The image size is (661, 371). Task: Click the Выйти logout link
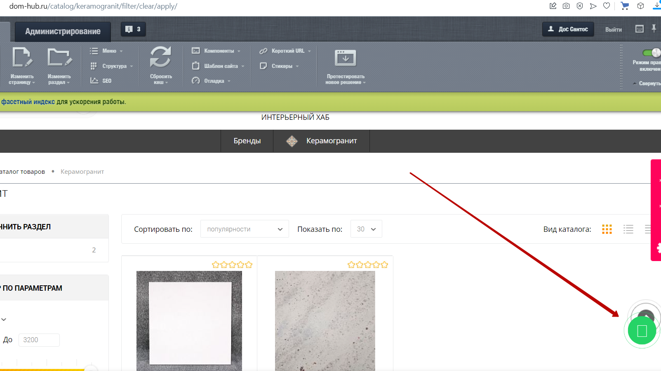pos(613,29)
